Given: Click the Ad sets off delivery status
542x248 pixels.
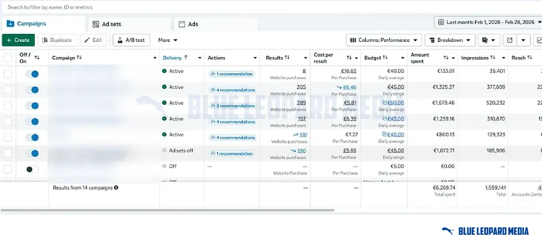Looking at the screenshot, I should point(181,151).
